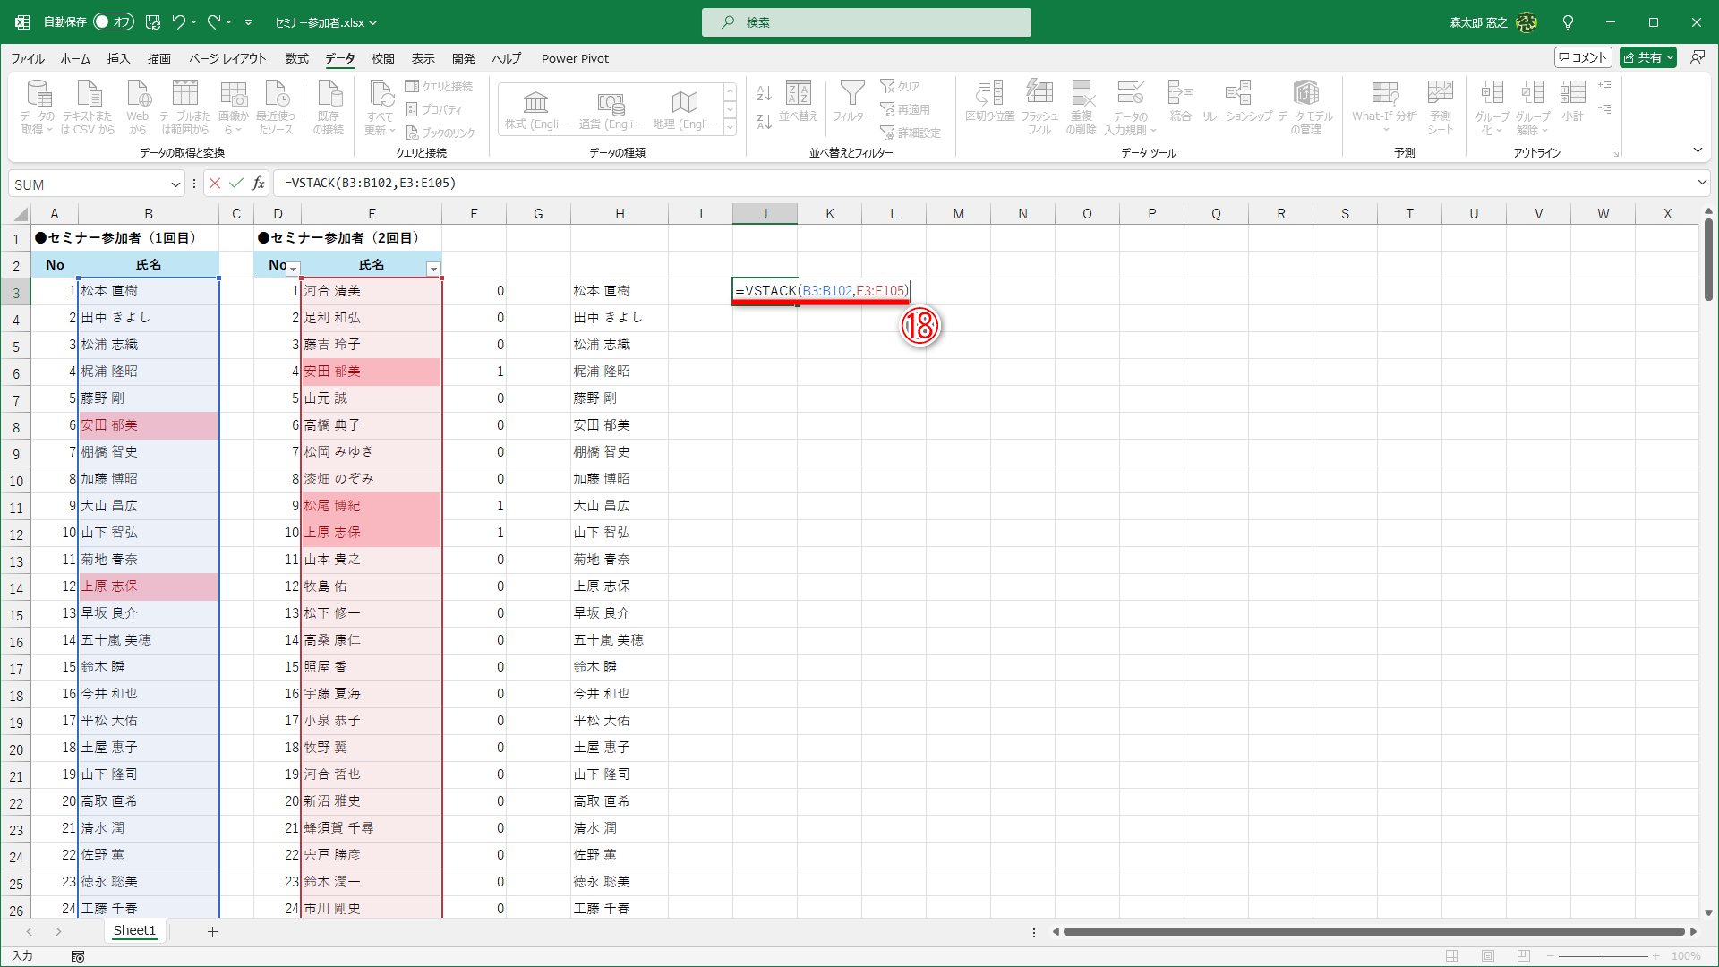Click the Save icon in title bar
The height and width of the screenshot is (967, 1719).
tap(153, 22)
